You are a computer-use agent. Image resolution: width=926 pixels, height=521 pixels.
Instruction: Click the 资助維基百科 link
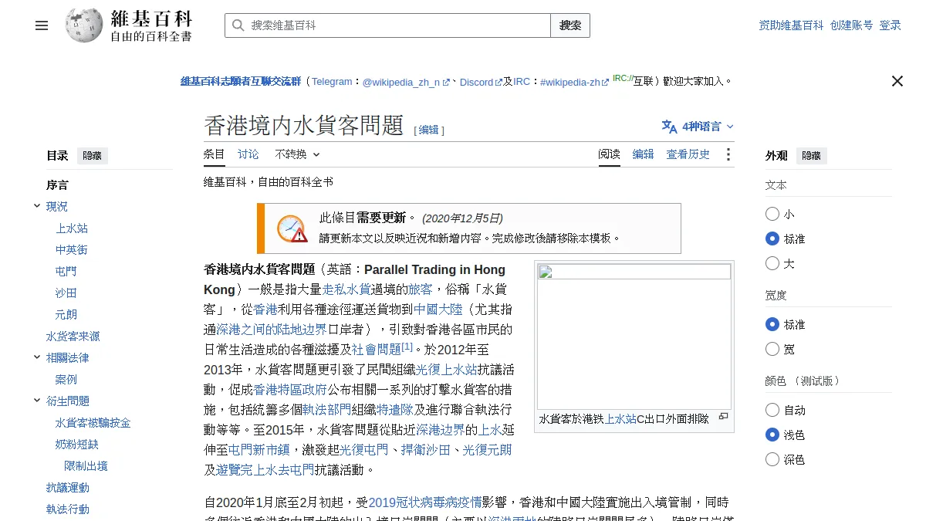[x=792, y=25]
